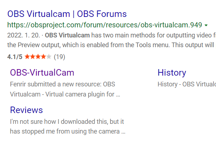Click the 4.1/5 rating text
This screenshot has width=216, height=144.
[15, 57]
